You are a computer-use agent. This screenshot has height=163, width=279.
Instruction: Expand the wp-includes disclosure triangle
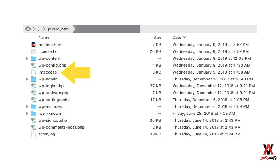(27, 106)
